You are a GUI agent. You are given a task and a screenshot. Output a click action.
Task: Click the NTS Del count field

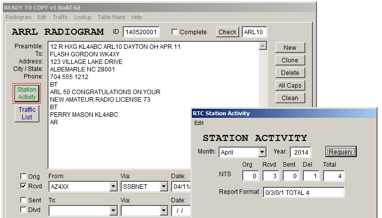311,176
